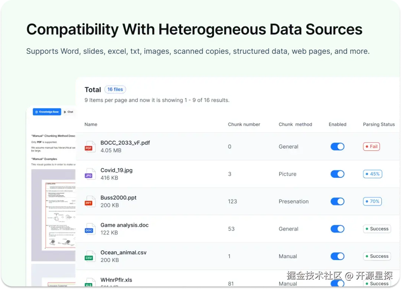This screenshot has height=289, width=401.
Task: Click the Chunk method column header
Action: [295, 124]
